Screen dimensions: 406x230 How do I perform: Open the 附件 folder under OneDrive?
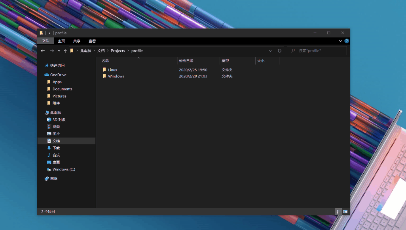click(56, 103)
